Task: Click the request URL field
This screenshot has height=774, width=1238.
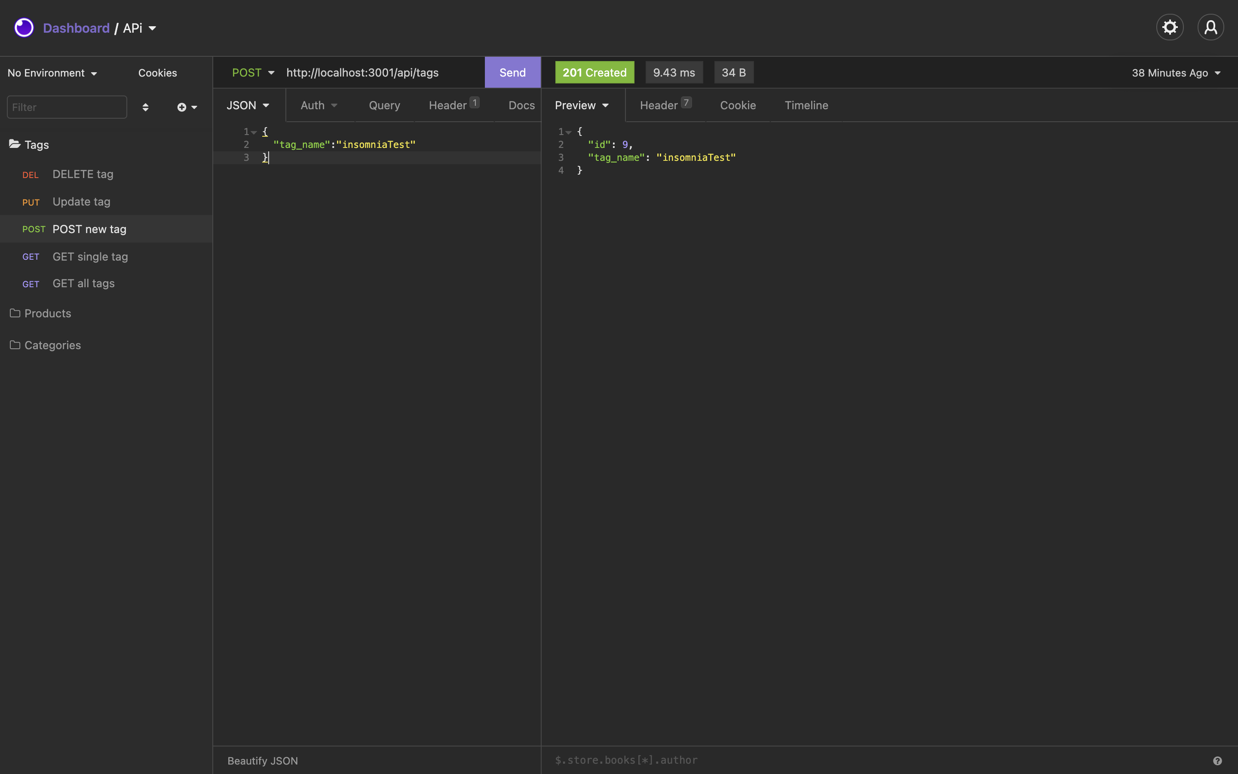Action: pyautogui.click(x=382, y=73)
